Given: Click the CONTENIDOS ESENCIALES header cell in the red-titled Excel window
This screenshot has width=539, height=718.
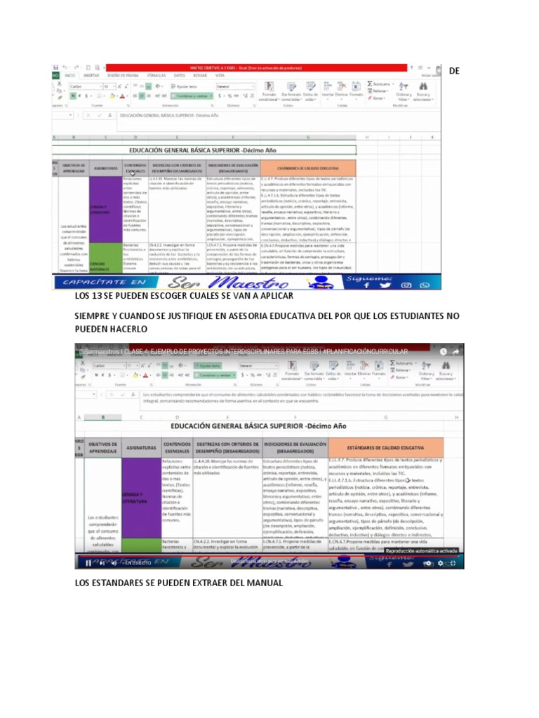Looking at the screenshot, I should [135, 168].
